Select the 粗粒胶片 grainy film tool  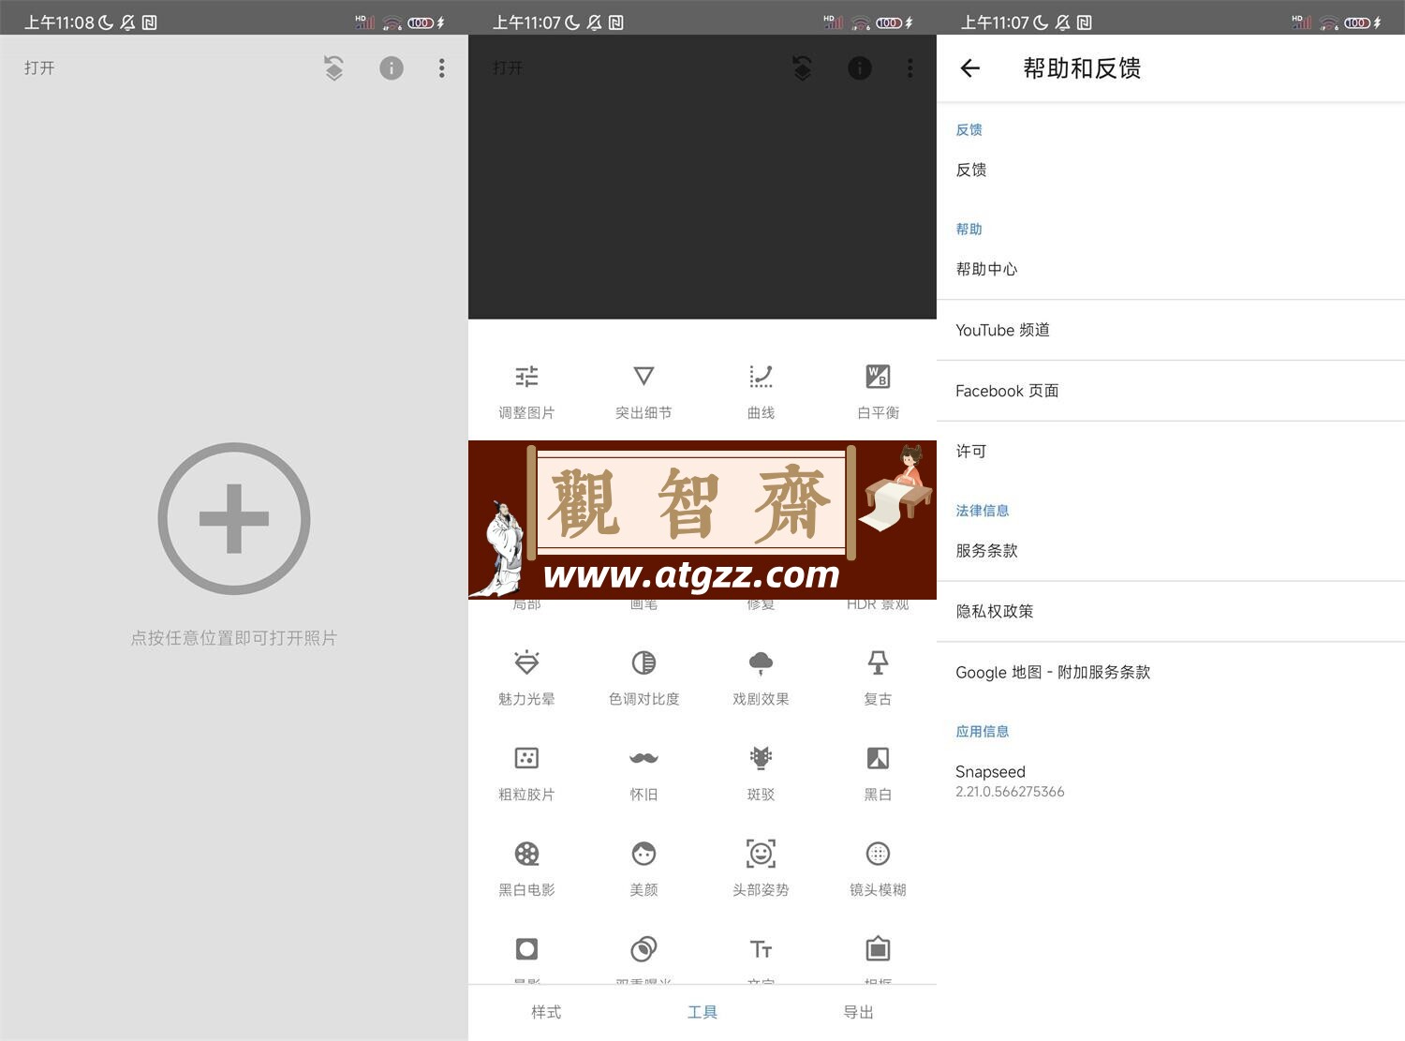[526, 774]
